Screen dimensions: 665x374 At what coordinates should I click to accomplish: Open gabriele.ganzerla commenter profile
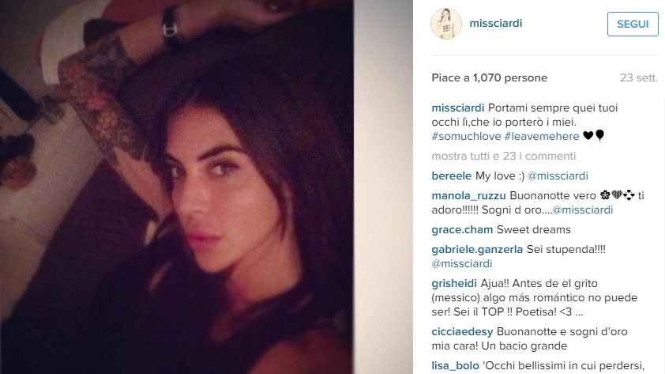[477, 250]
